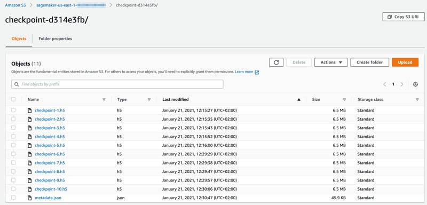Click the 45.9 KB size cell
427x205 pixels.
[x=338, y=198]
